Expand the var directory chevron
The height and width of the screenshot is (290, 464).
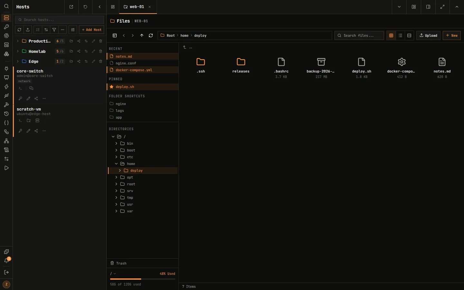click(116, 211)
